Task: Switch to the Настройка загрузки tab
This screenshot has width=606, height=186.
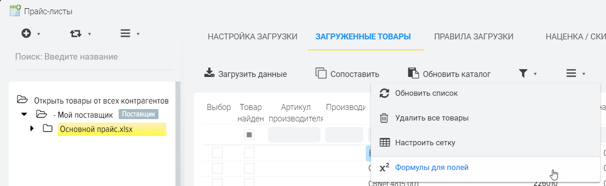Action: [x=252, y=37]
